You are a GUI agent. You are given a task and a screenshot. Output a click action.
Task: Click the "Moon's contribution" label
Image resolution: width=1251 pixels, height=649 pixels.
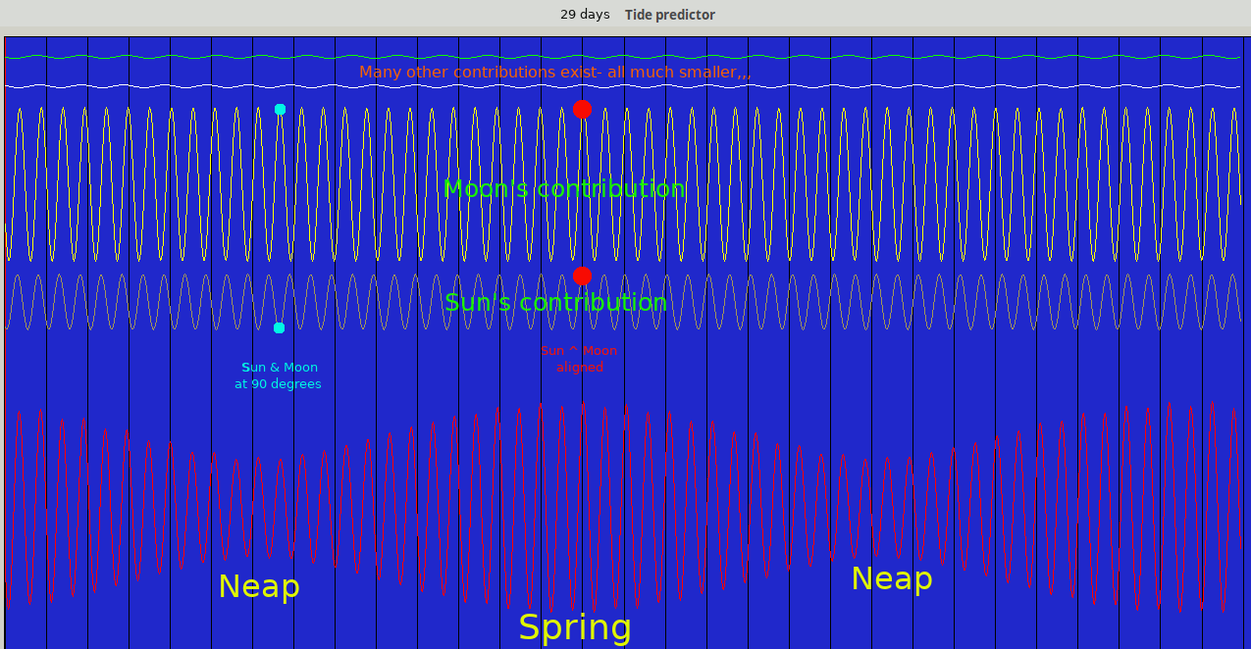coord(564,189)
